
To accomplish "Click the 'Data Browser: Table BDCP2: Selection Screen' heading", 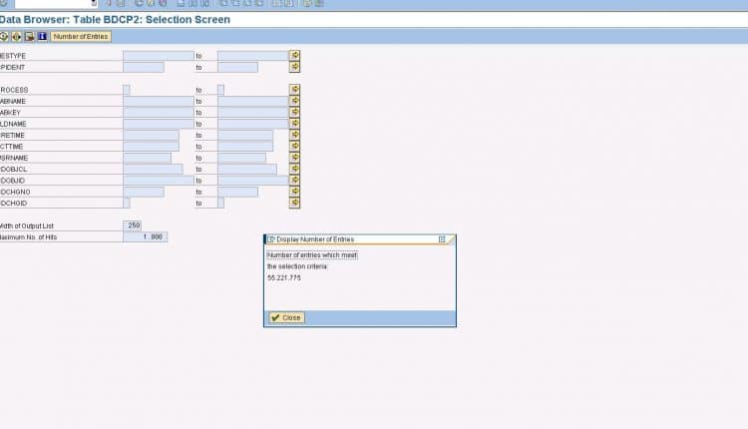I will [x=115, y=20].
